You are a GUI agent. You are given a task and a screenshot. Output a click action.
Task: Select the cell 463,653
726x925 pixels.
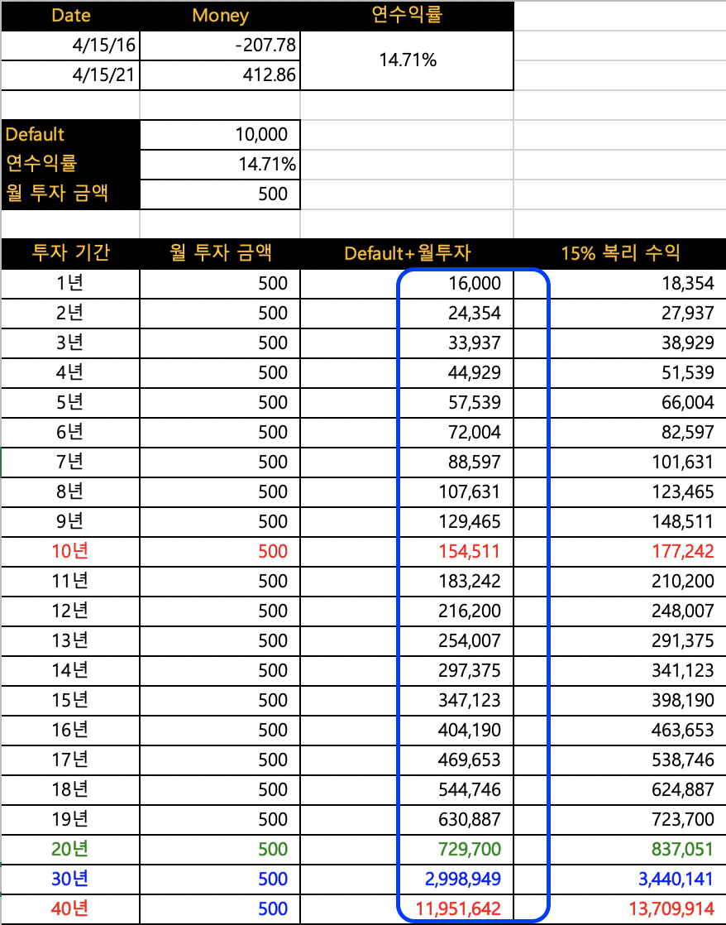[x=620, y=731]
